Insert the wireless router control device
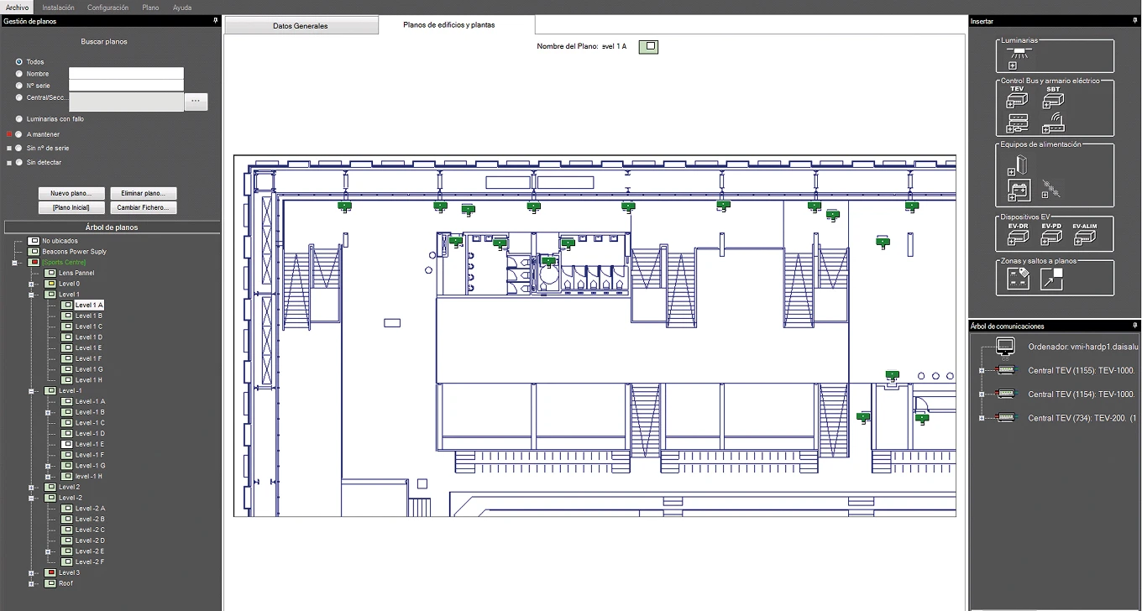 coord(1052,124)
